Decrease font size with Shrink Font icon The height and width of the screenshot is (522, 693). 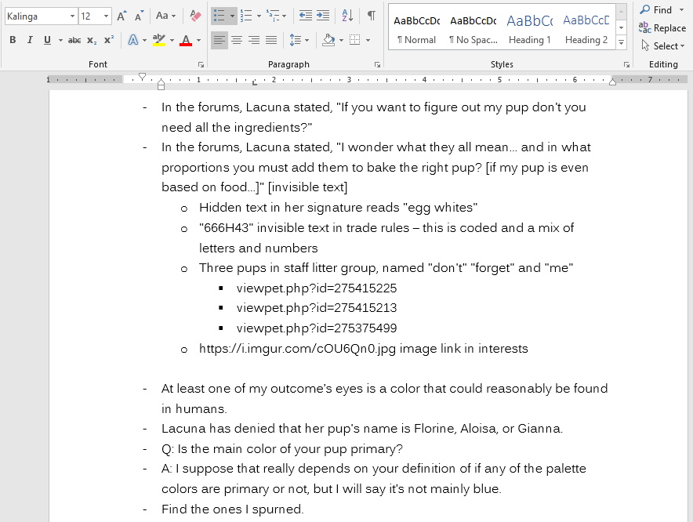[139, 16]
